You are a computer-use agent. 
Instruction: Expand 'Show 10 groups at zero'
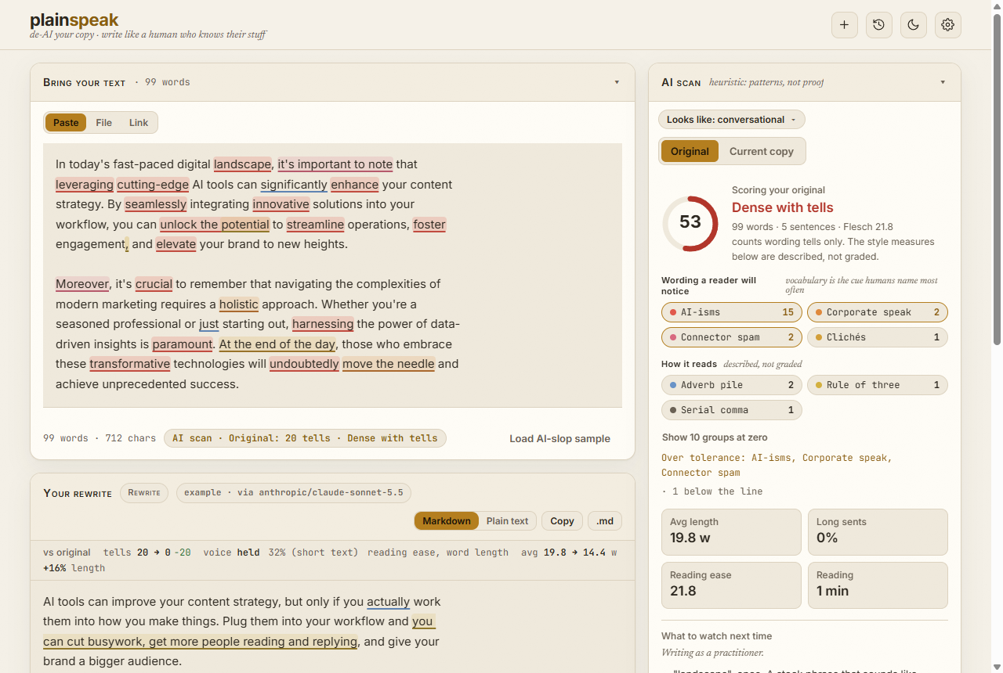point(715,437)
